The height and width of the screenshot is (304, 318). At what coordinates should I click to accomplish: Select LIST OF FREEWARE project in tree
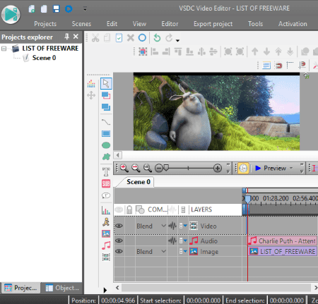(x=50, y=48)
